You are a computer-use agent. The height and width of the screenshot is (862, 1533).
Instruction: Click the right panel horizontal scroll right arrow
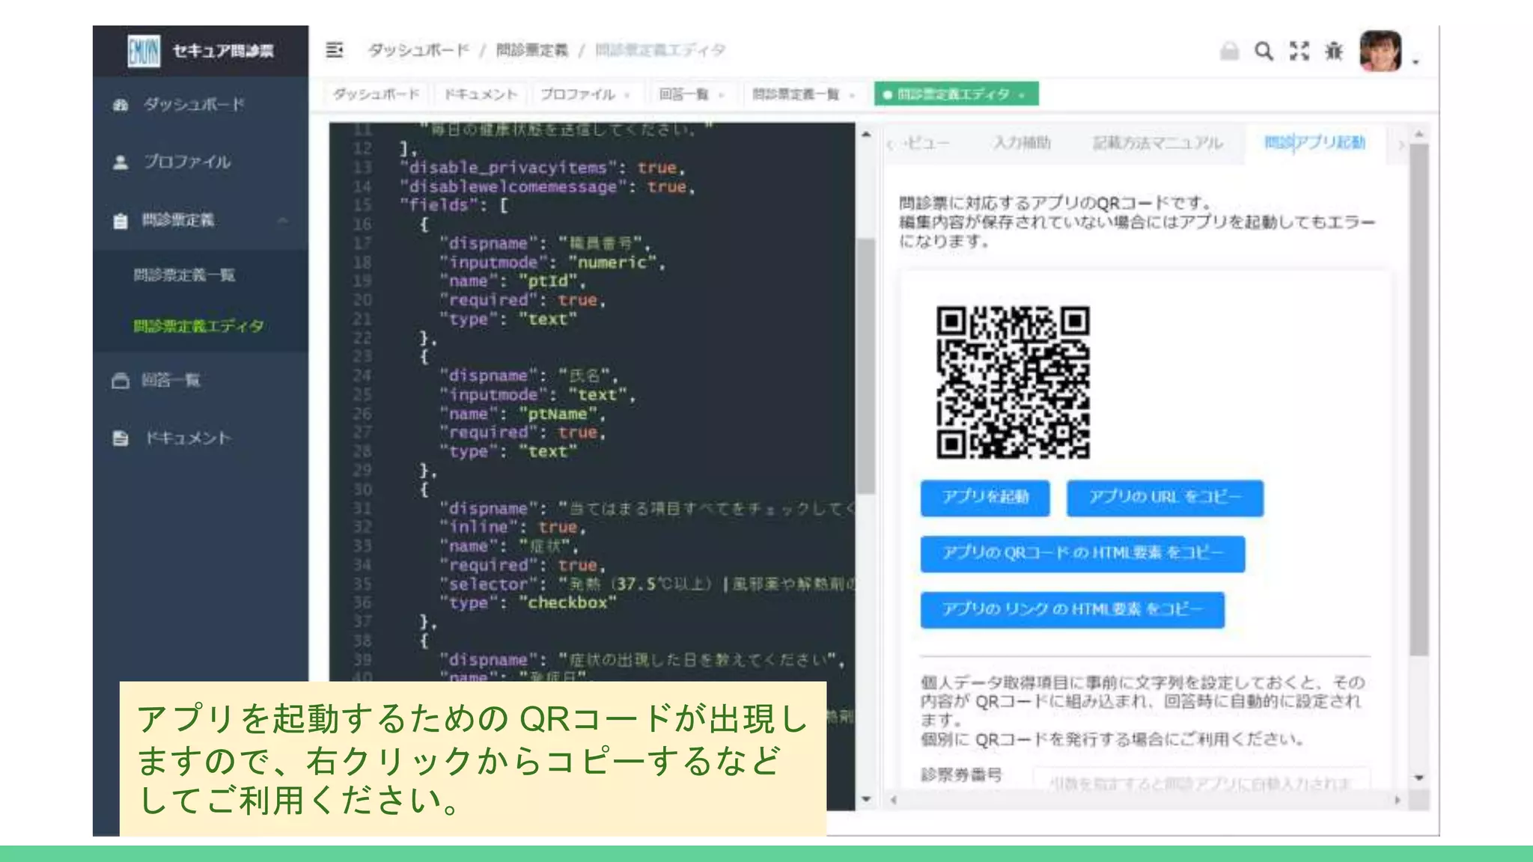point(1397,800)
